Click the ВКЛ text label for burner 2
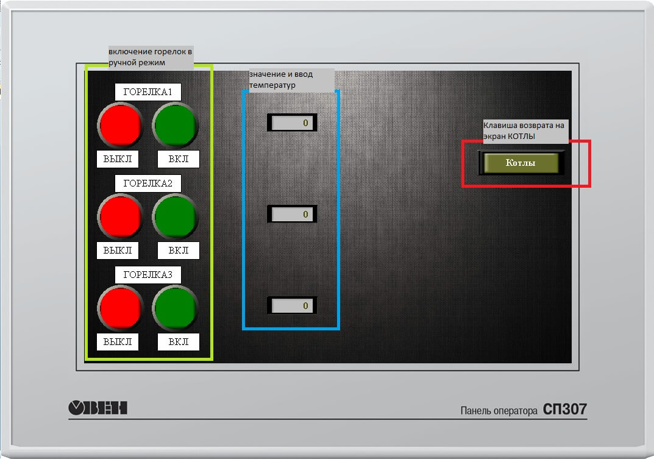The image size is (654, 459). (x=179, y=251)
